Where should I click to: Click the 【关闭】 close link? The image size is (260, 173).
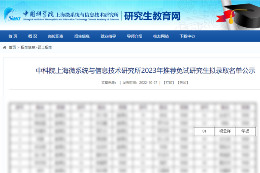[183, 83]
